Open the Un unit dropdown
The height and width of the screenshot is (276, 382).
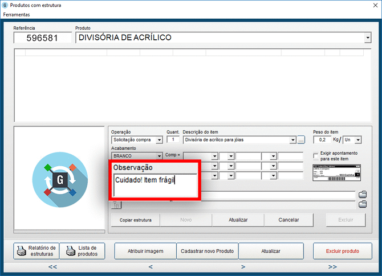point(352,140)
